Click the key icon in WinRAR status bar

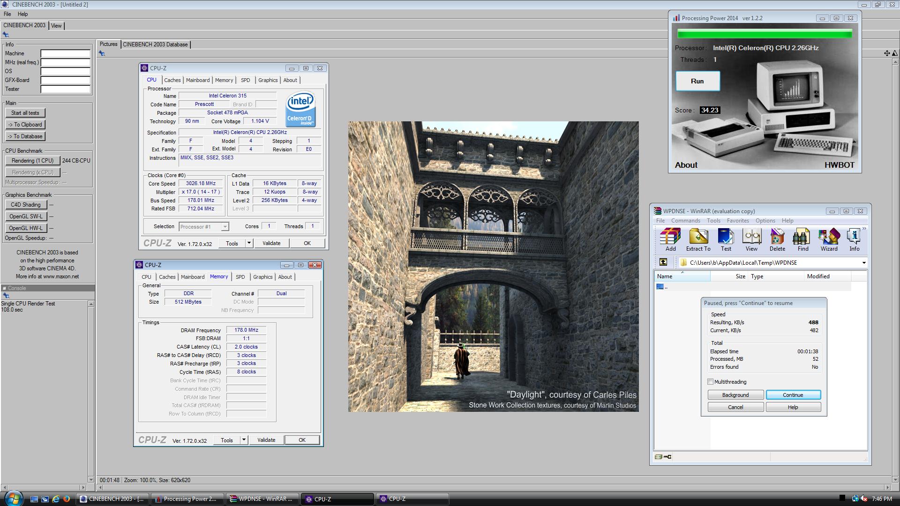[667, 457]
